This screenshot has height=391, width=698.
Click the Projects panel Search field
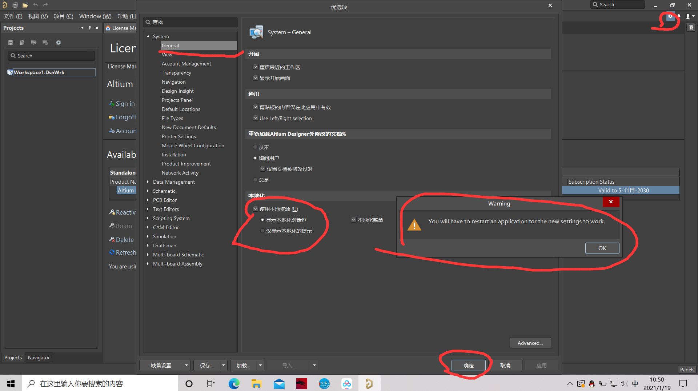[51, 56]
